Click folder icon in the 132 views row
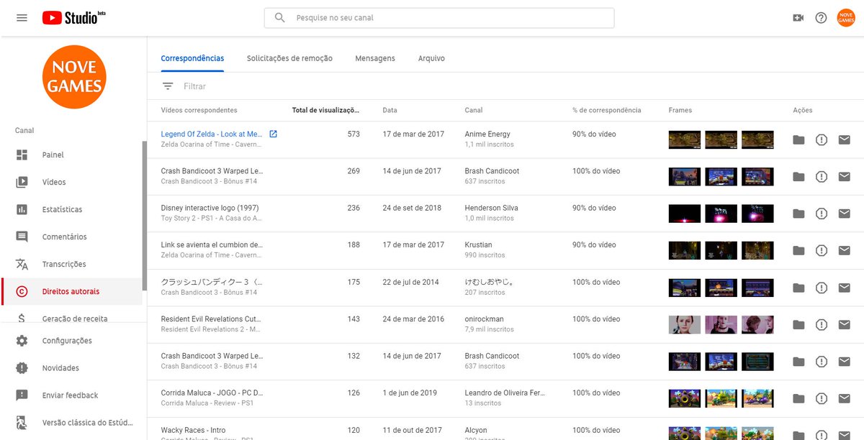Image resolution: width=864 pixels, height=440 pixels. 798,362
